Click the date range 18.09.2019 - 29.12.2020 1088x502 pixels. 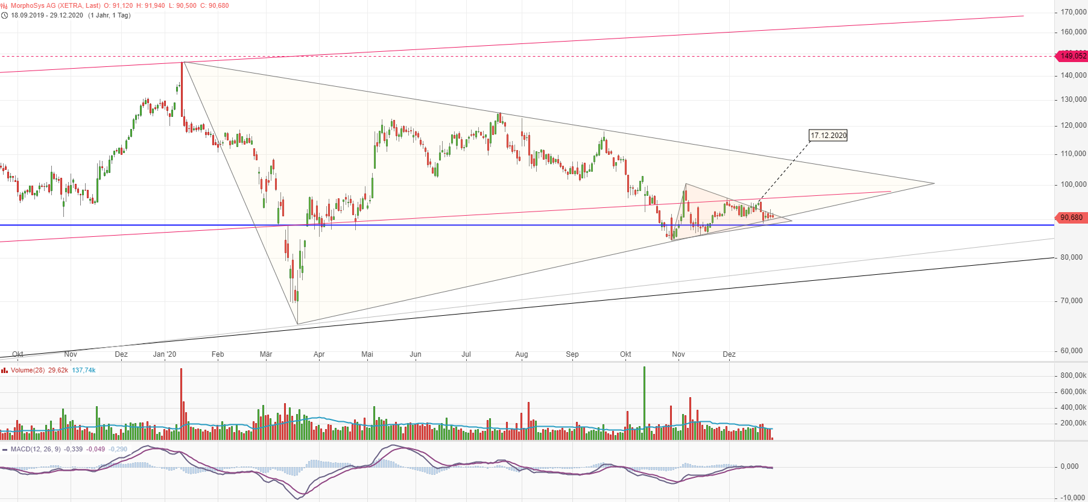(47, 15)
